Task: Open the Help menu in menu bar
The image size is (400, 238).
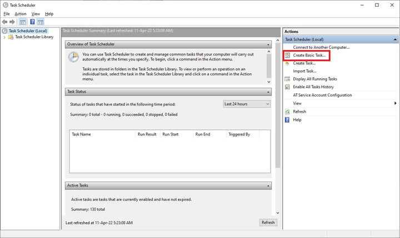Action: [x=49, y=14]
